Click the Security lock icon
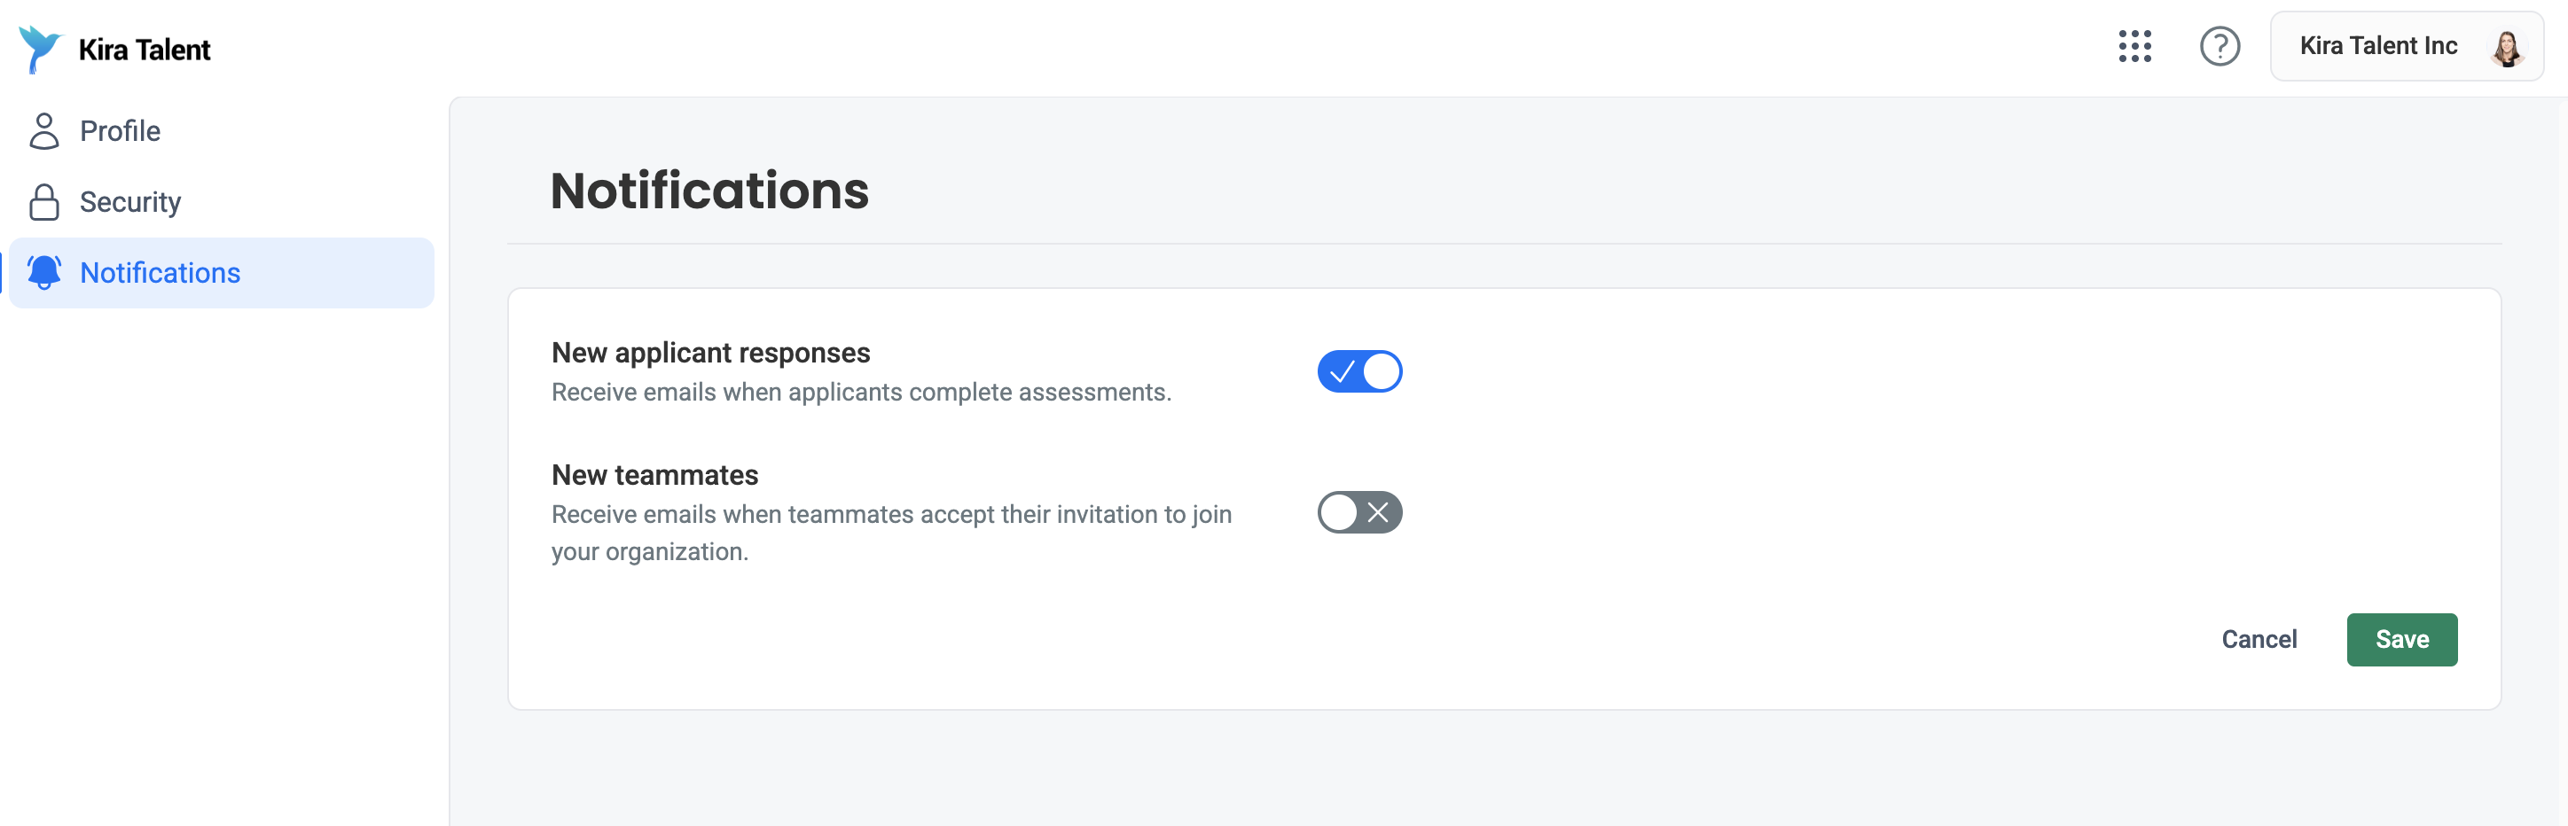The height and width of the screenshot is (826, 2568). click(43, 201)
